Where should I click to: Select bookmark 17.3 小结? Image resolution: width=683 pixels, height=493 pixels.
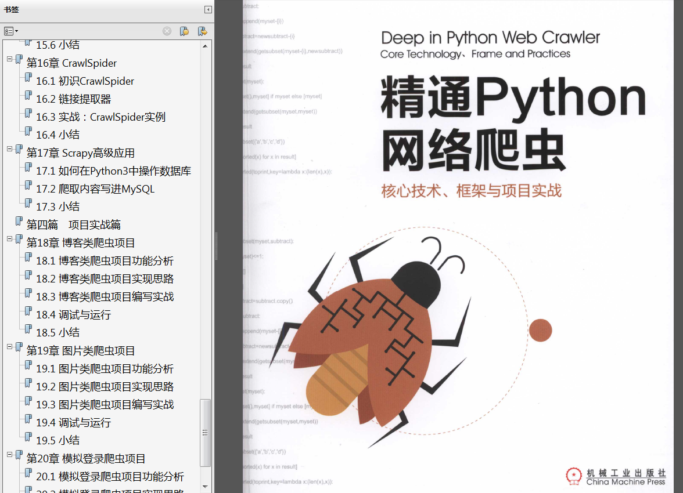[x=57, y=206]
